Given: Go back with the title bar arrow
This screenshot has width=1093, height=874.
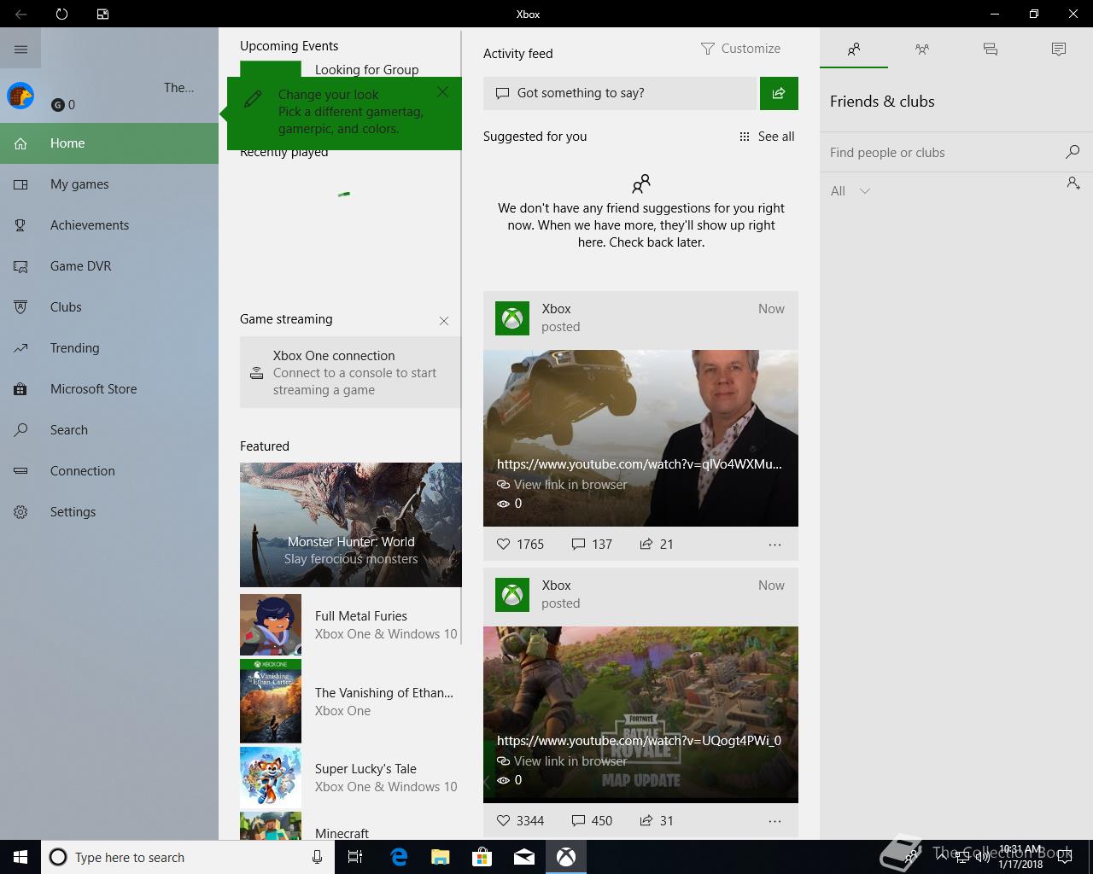Looking at the screenshot, I should (20, 14).
